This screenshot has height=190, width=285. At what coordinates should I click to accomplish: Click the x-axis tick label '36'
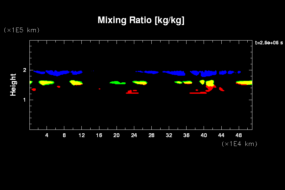(187, 135)
